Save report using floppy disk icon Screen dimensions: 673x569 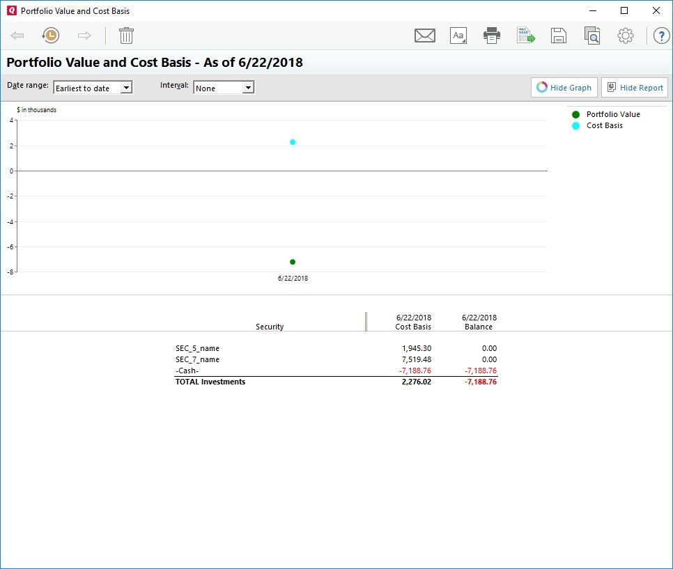coord(558,36)
